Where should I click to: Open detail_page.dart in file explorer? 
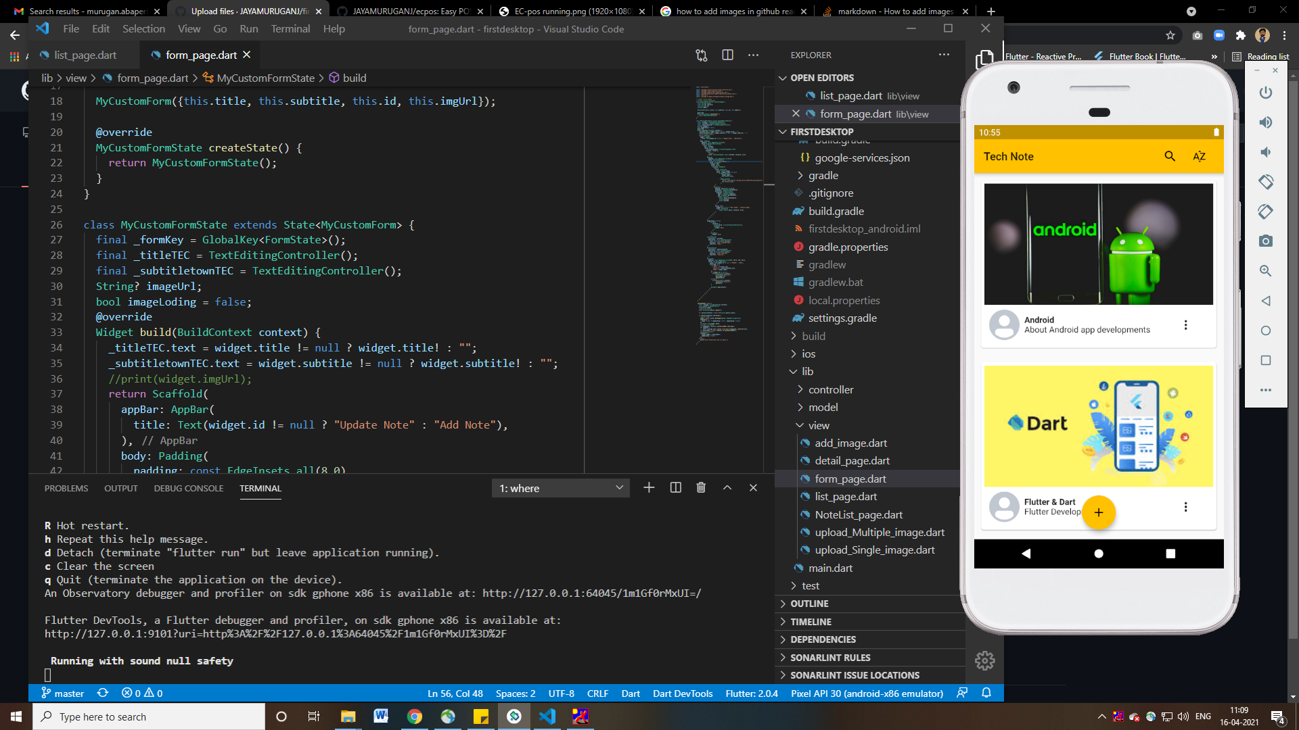[852, 460]
